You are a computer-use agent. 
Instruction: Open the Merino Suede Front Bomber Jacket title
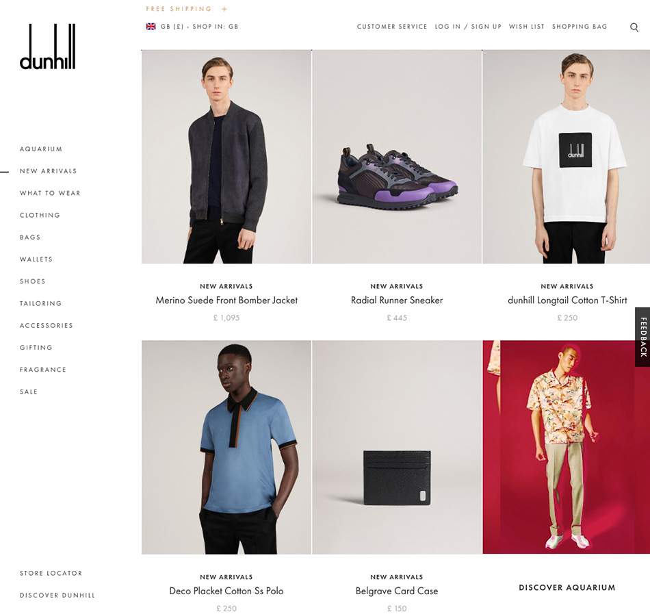226,300
